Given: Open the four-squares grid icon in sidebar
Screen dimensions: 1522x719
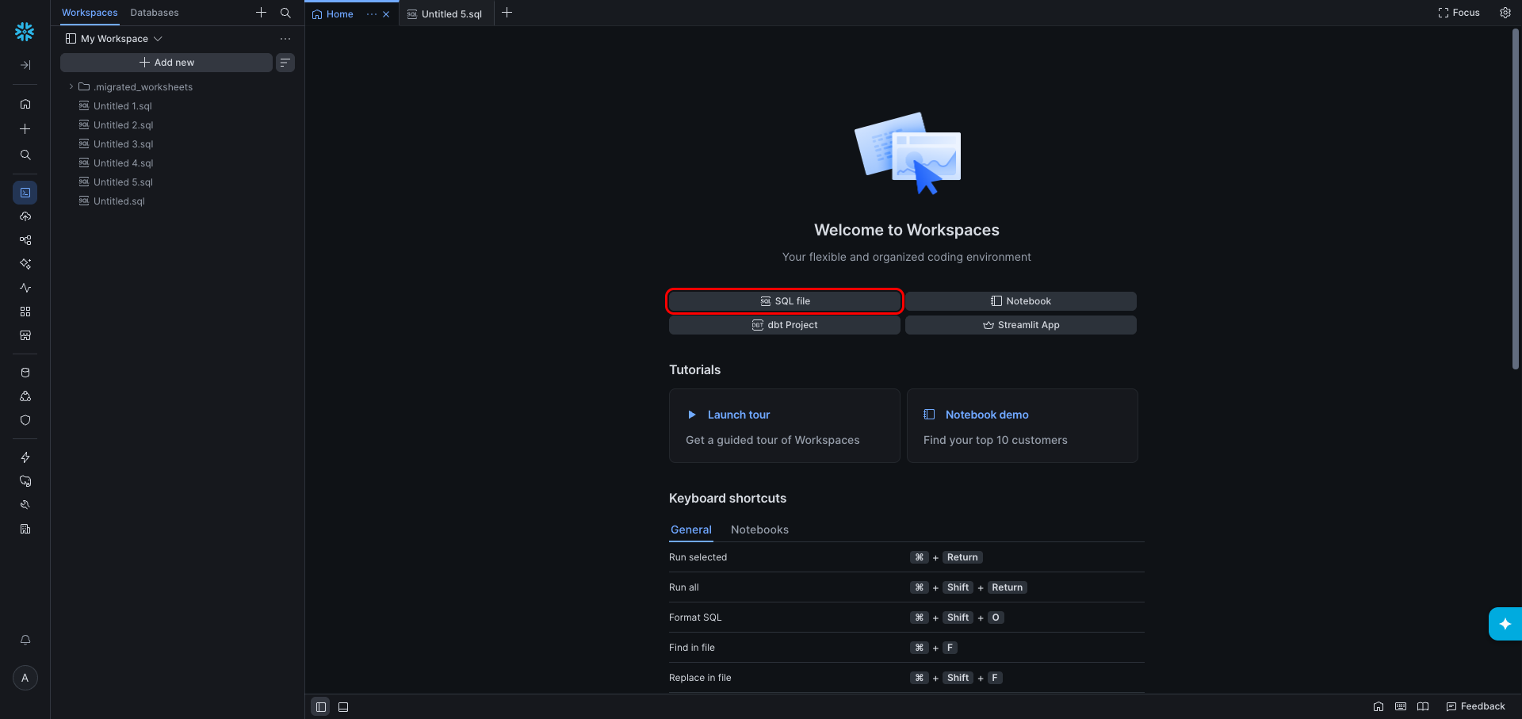Looking at the screenshot, I should [x=25, y=312].
